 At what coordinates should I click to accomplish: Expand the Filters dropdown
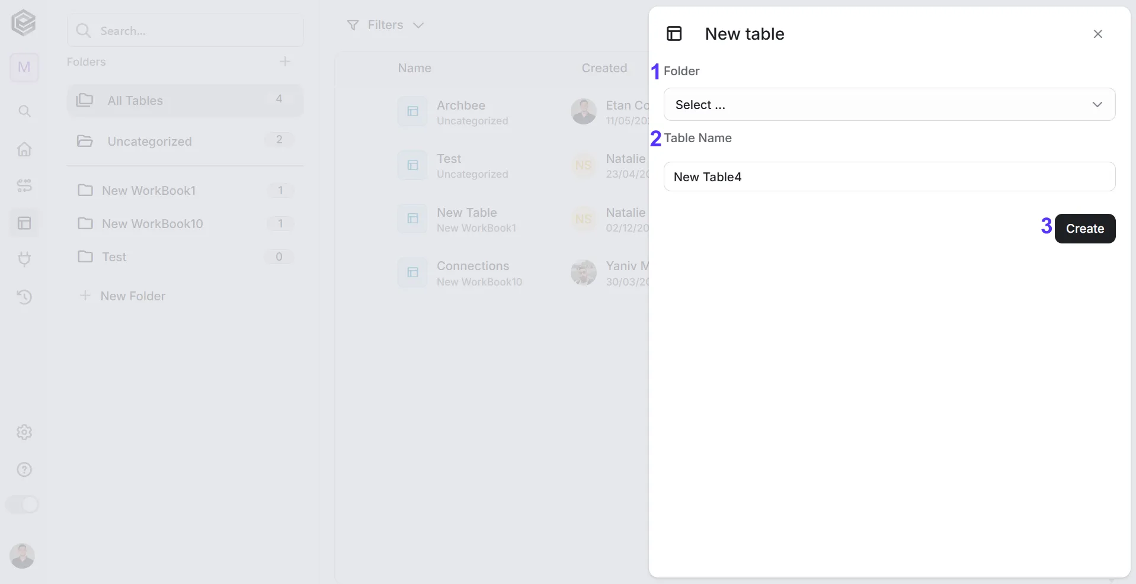coord(386,25)
